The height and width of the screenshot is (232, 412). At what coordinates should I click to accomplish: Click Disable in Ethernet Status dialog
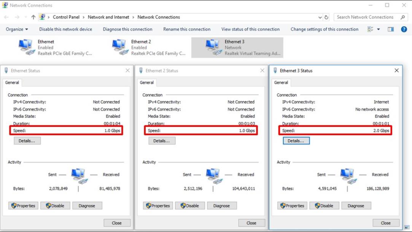(x=55, y=206)
